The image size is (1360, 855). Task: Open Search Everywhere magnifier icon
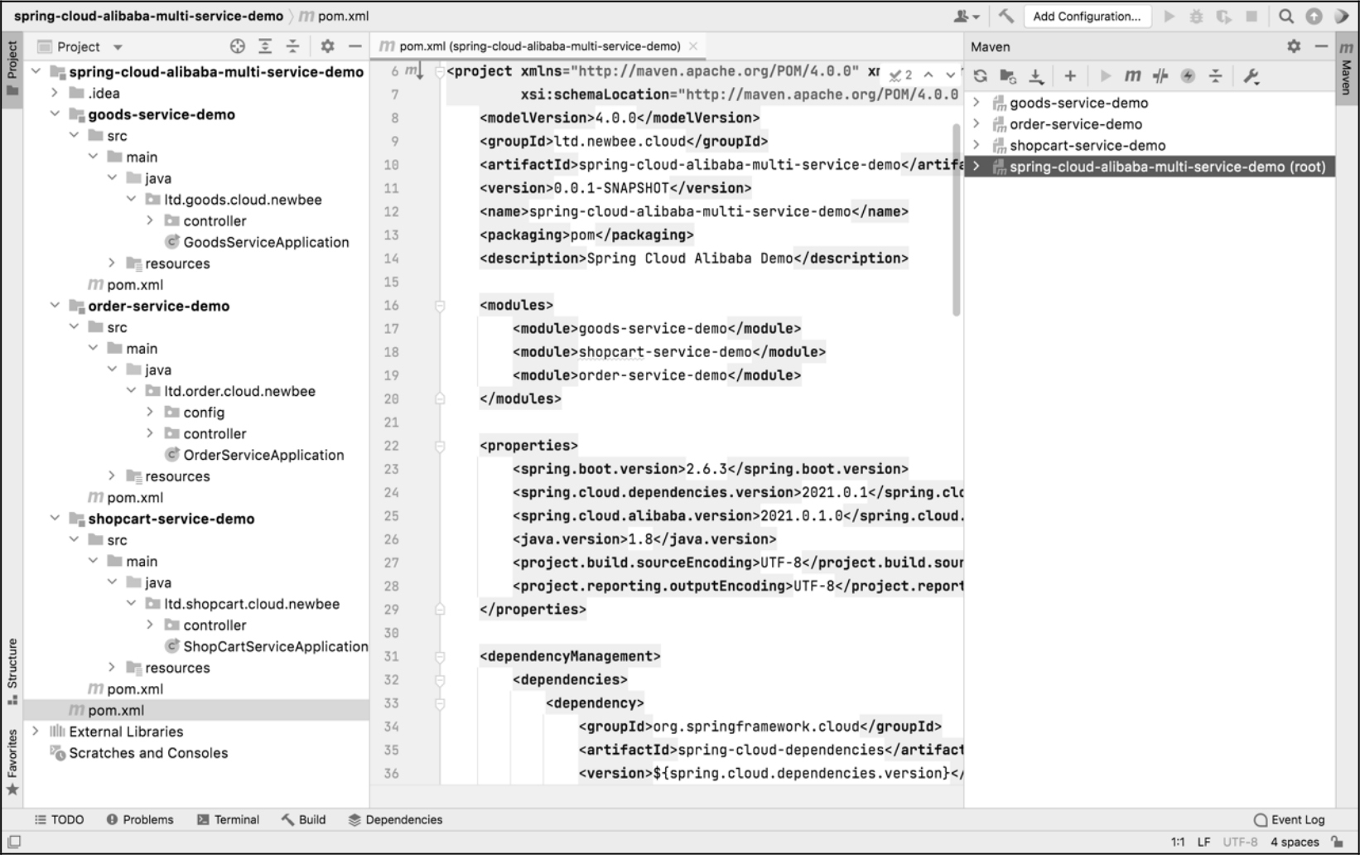point(1285,16)
